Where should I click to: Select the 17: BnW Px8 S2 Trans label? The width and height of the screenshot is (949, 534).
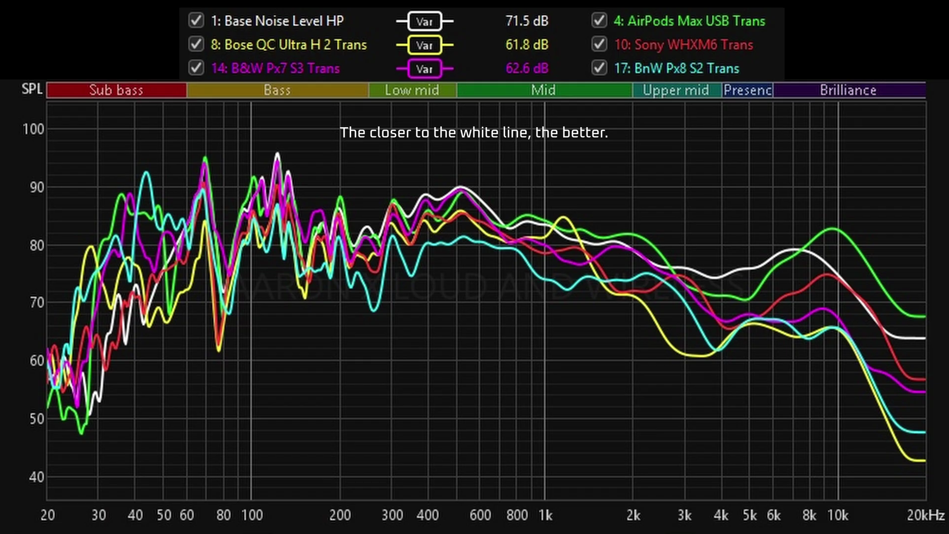[677, 68]
